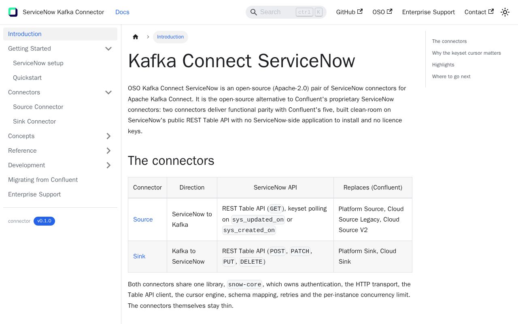
Task: Open the GitHub external link
Action: point(349,12)
